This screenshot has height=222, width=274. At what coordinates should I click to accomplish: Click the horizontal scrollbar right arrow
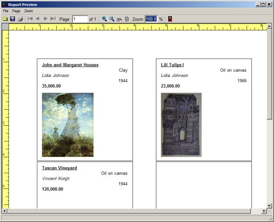click(x=264, y=211)
